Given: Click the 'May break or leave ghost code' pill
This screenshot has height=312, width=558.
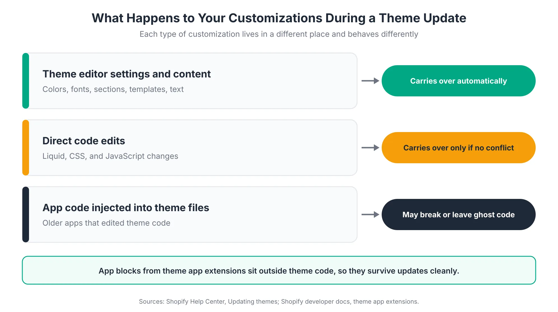Looking at the screenshot, I should pos(458,214).
